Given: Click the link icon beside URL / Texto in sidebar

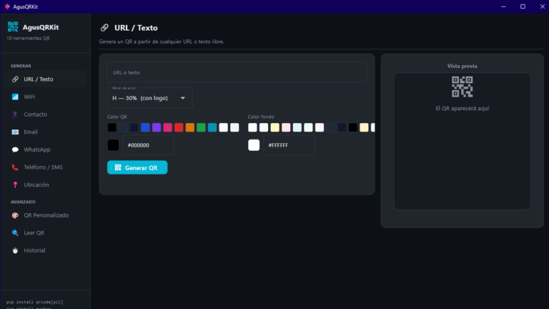Looking at the screenshot, I should point(15,79).
